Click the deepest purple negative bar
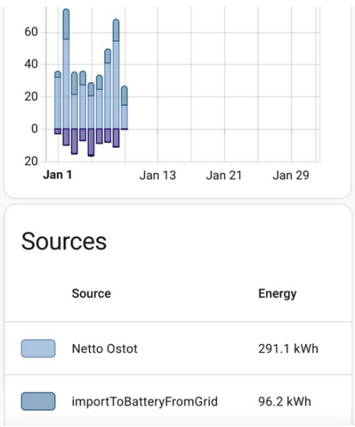Image resolution: width=355 pixels, height=427 pixels. (91, 142)
